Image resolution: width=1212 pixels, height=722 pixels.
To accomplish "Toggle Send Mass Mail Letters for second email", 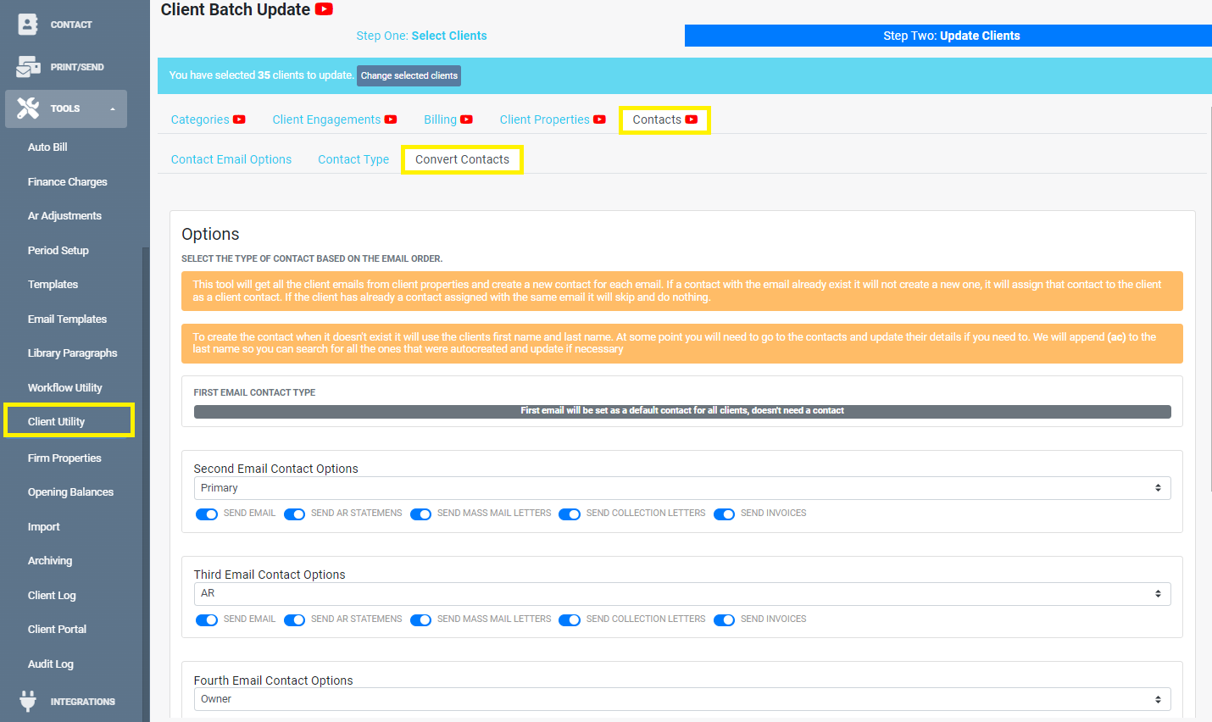I will [420, 514].
